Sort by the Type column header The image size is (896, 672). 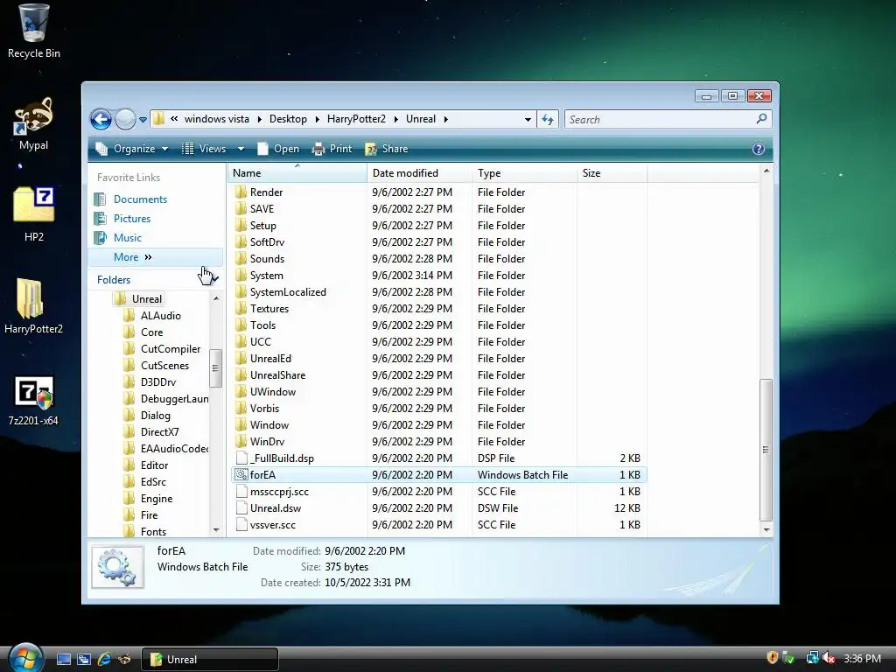coord(525,173)
